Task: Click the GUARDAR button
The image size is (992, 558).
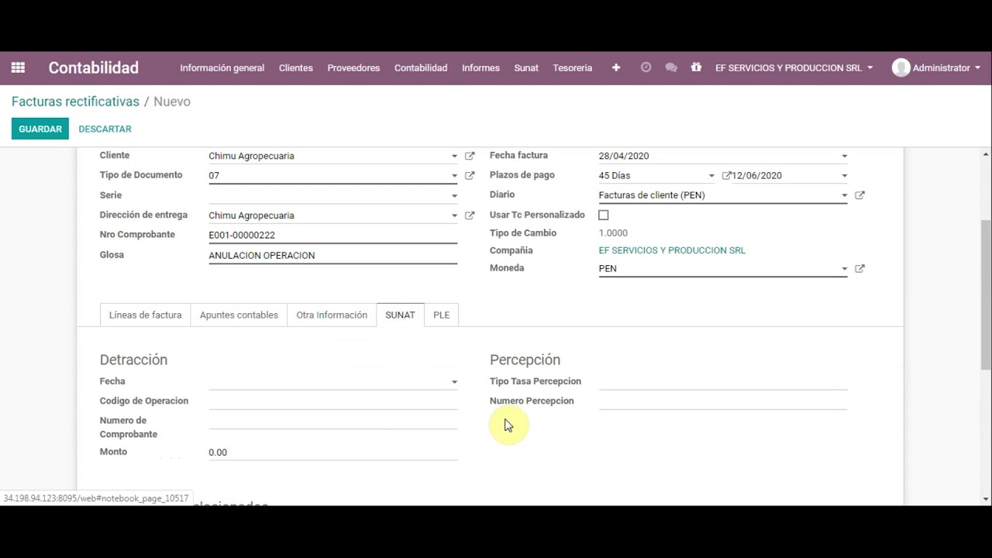Action: coord(40,129)
